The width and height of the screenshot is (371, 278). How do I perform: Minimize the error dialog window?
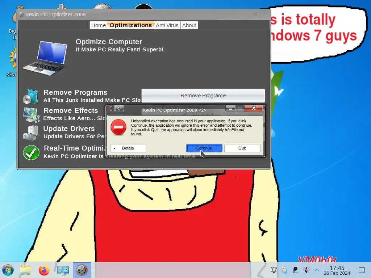point(230,109)
